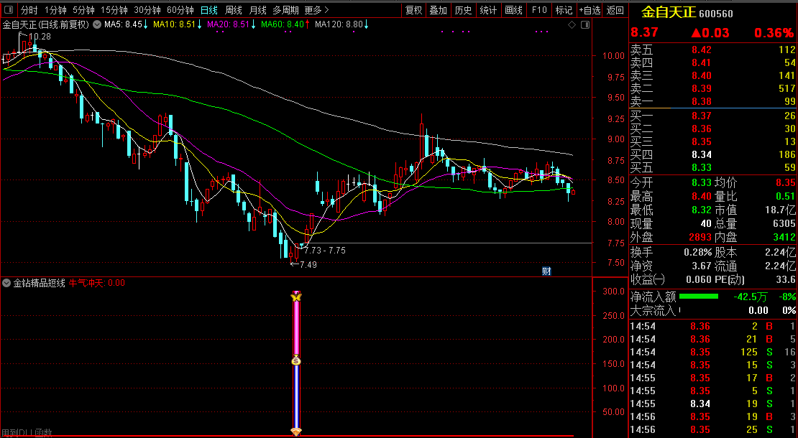Click the 卖一 ask price 8.38
This screenshot has width=798, height=438.
(x=701, y=101)
